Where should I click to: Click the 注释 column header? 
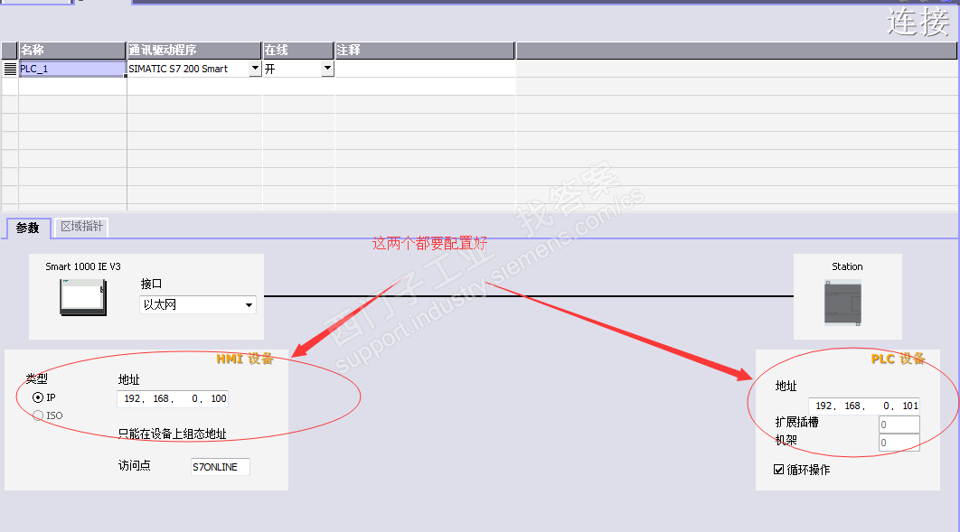tap(425, 51)
